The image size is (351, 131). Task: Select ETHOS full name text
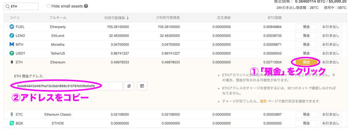[x=58, y=123]
